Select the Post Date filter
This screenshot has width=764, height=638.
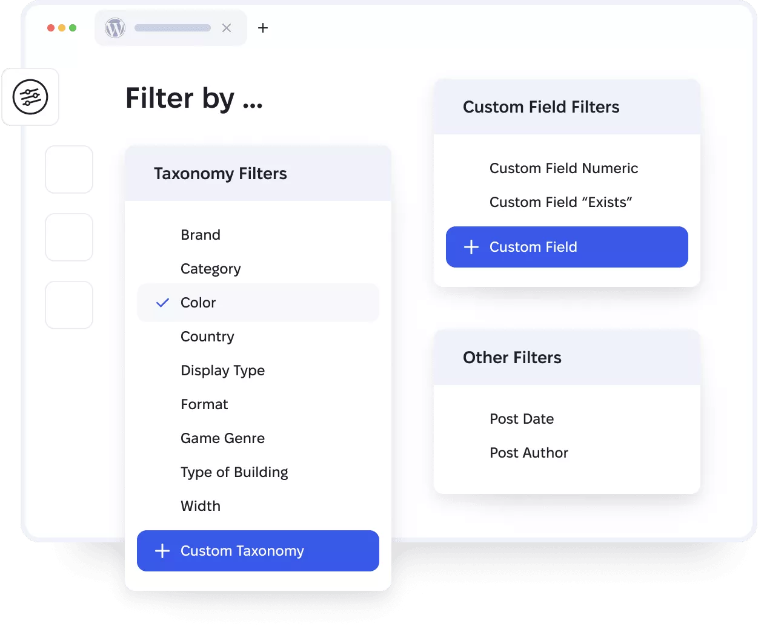pos(522,419)
